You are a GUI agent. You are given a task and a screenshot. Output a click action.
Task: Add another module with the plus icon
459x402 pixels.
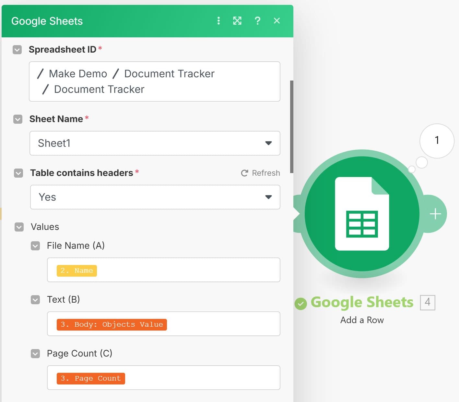coord(435,214)
